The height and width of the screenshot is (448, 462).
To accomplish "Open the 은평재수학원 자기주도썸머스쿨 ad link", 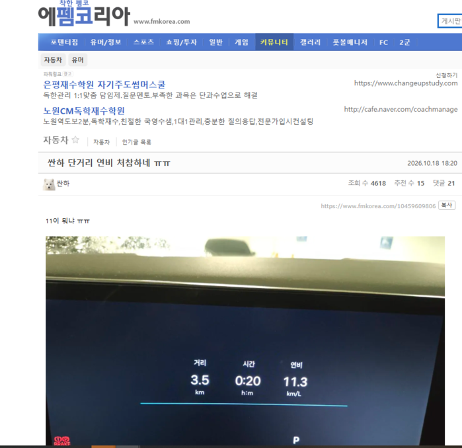I will point(104,85).
